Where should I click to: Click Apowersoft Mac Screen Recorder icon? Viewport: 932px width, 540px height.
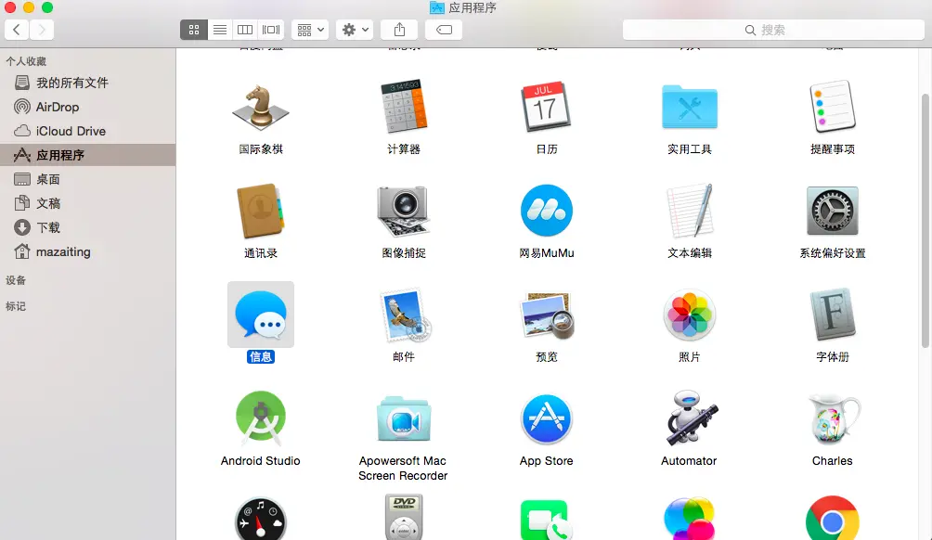click(x=404, y=418)
